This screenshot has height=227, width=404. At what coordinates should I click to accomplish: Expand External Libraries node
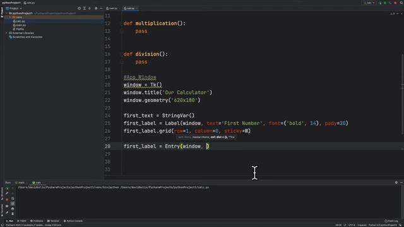point(7,33)
